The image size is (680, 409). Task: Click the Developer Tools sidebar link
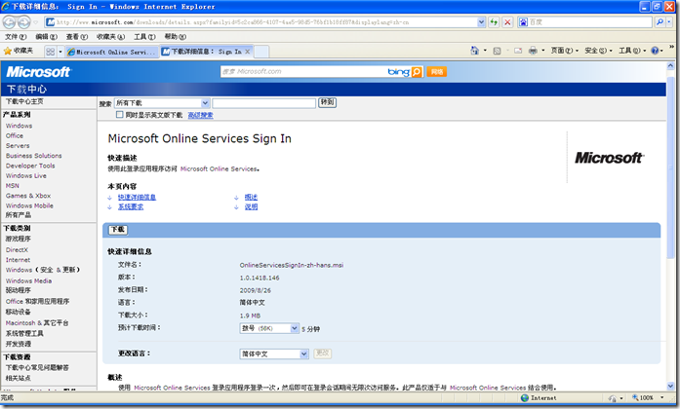(30, 166)
